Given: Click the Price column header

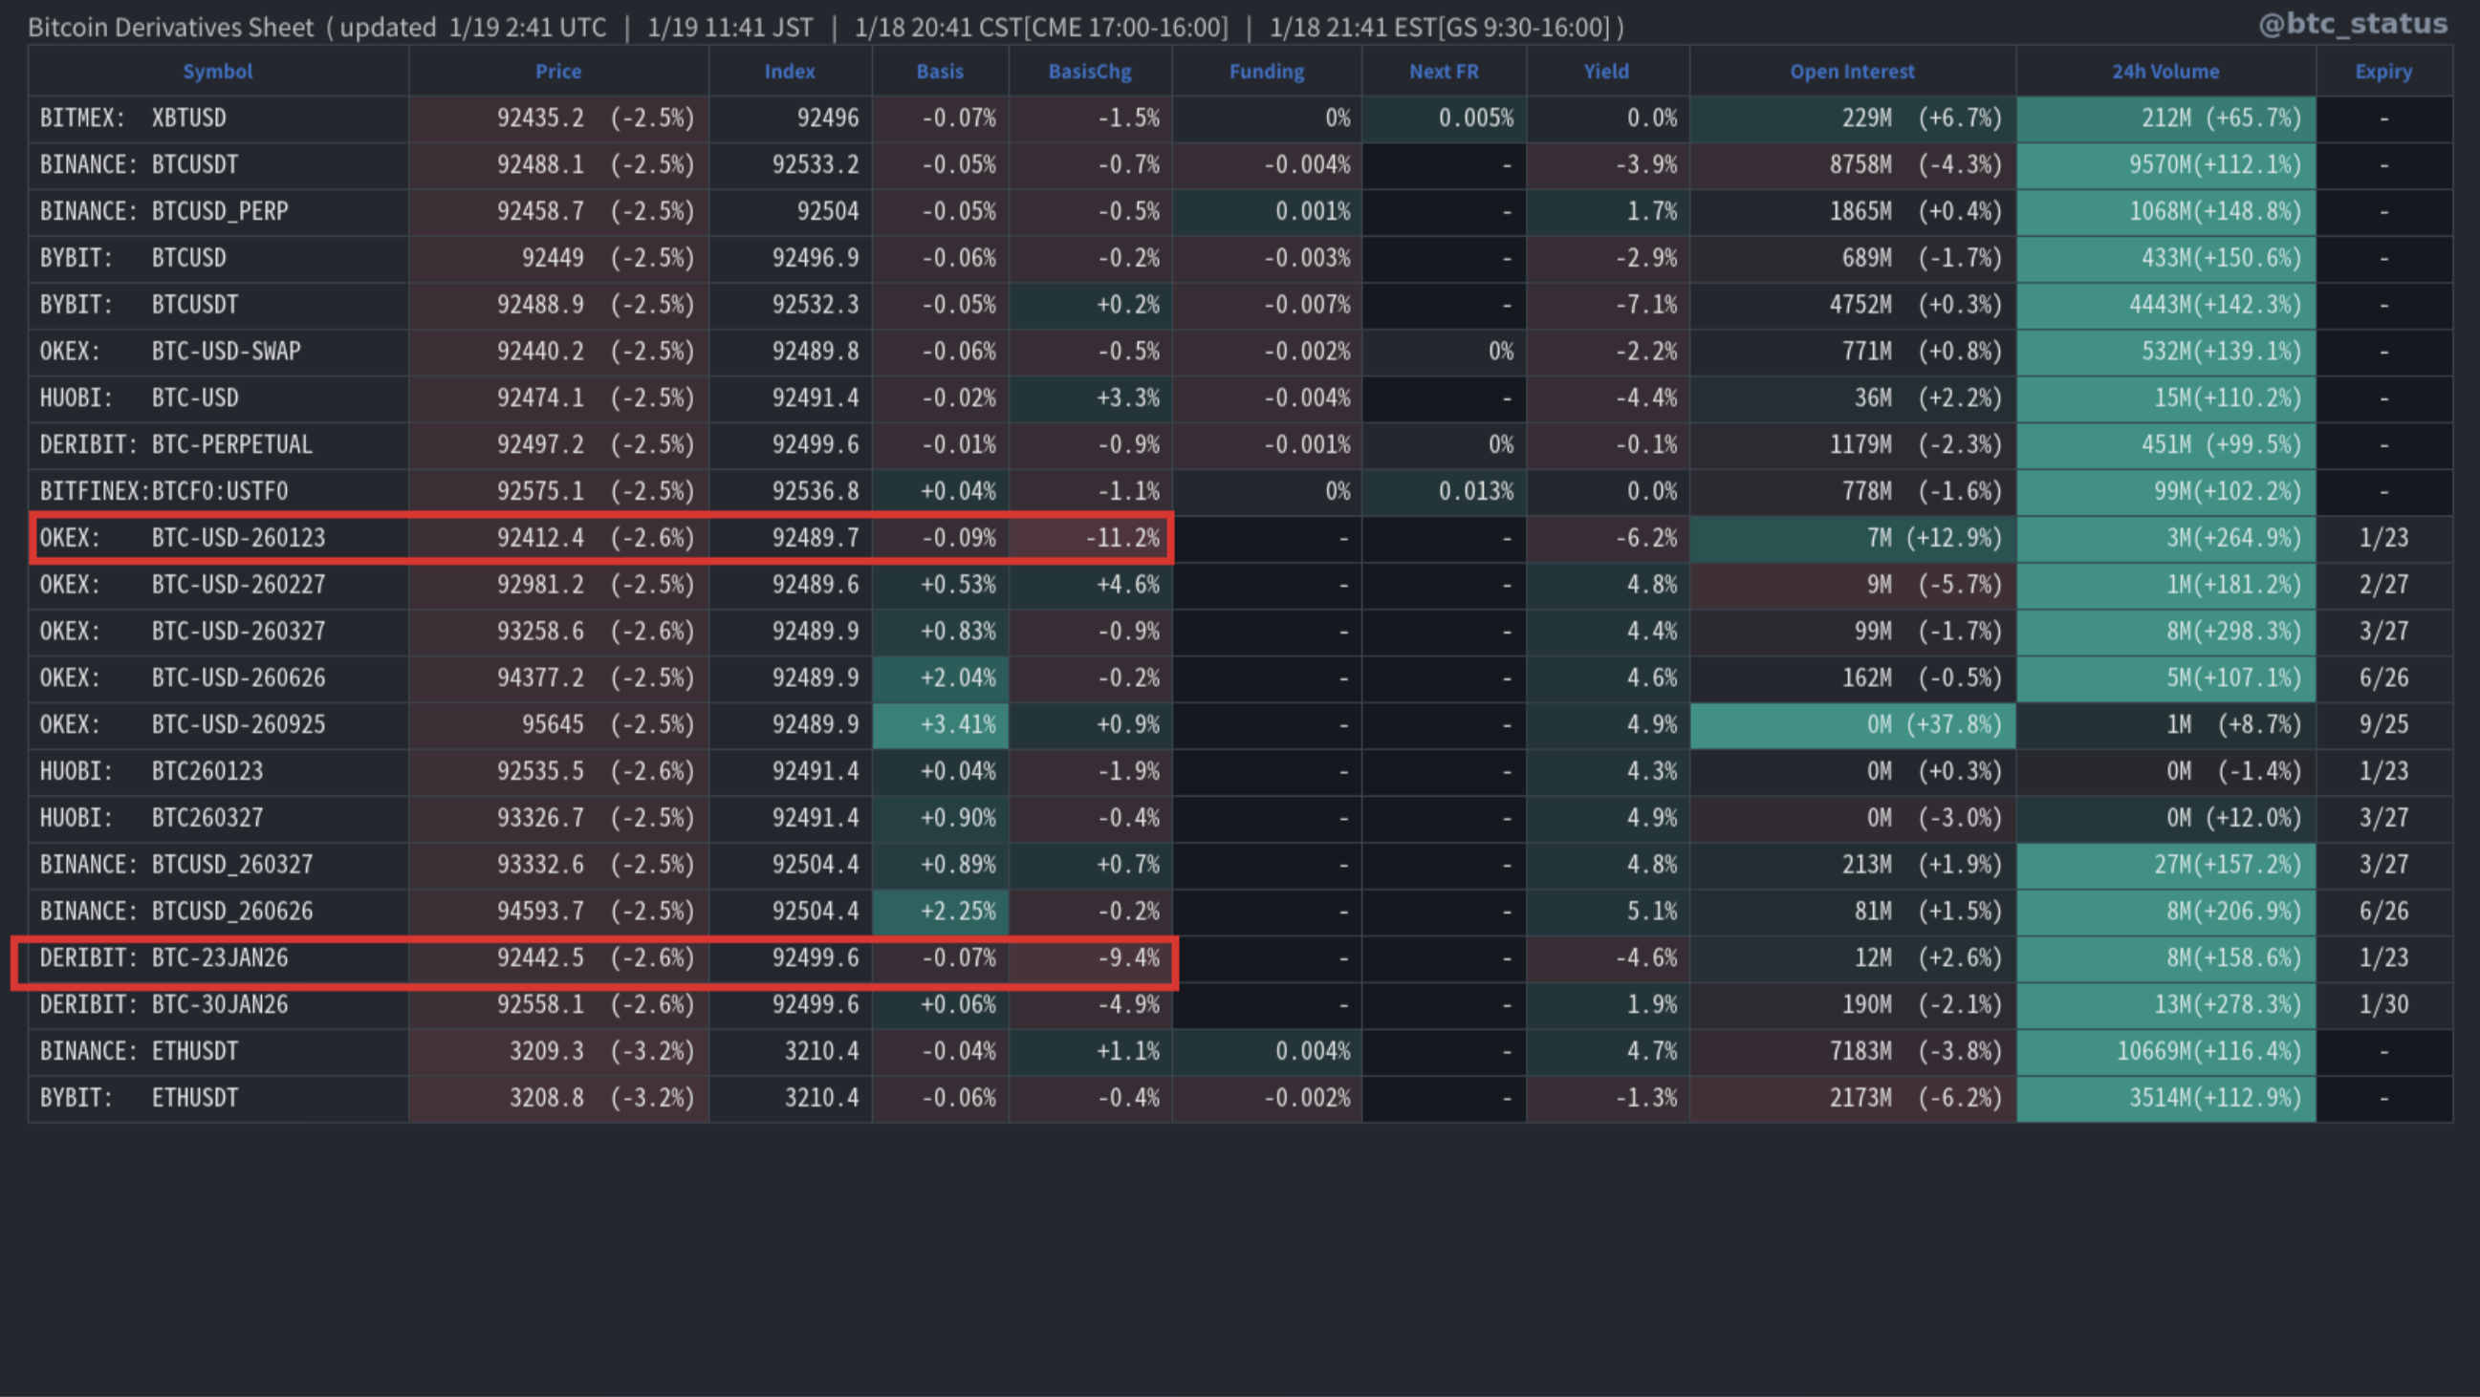Looking at the screenshot, I should coord(558,72).
